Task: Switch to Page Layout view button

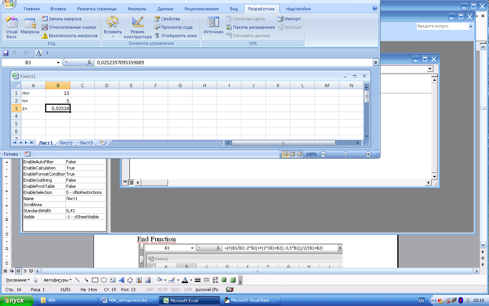Action: pos(292,154)
